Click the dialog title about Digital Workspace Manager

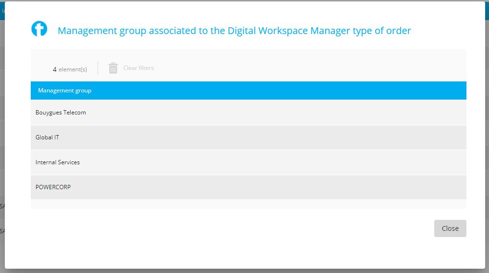point(234,31)
